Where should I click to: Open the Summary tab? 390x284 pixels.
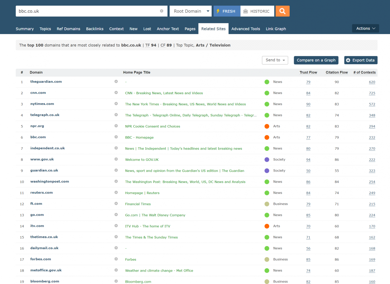[25, 29]
